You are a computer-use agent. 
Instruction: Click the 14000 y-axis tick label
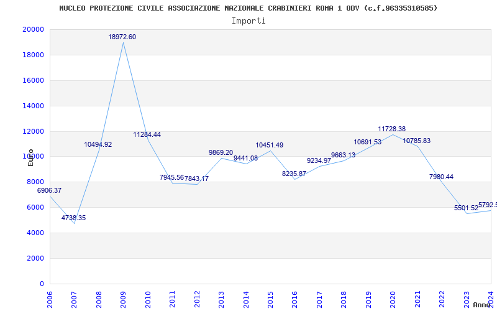coord(34,106)
